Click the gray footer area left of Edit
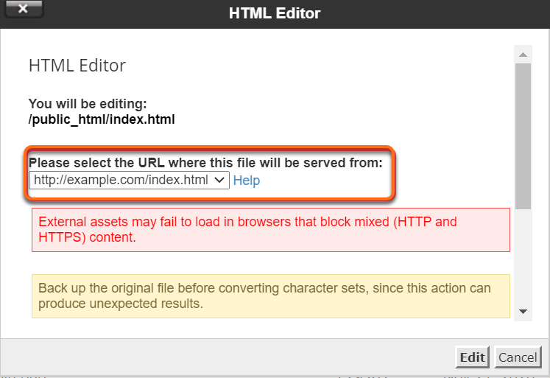The width and height of the screenshot is (550, 378). (x=221, y=357)
